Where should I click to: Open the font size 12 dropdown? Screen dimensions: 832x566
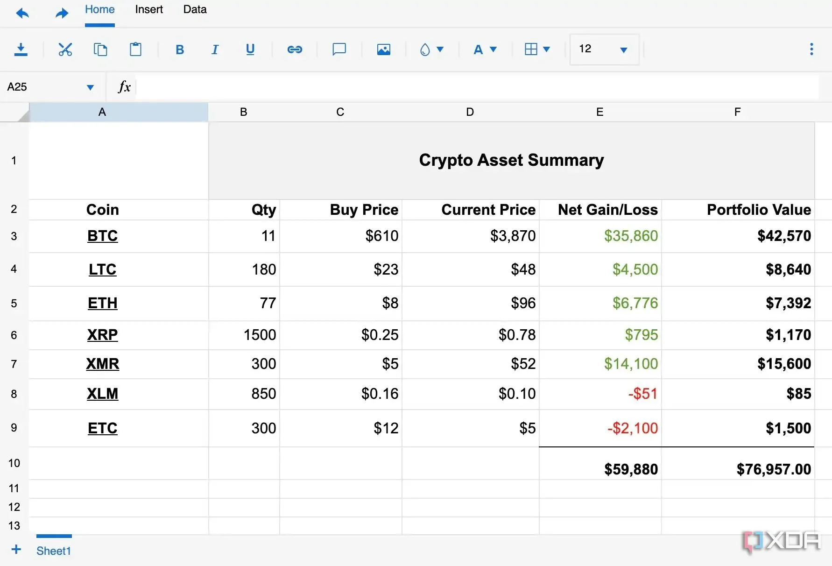click(604, 49)
